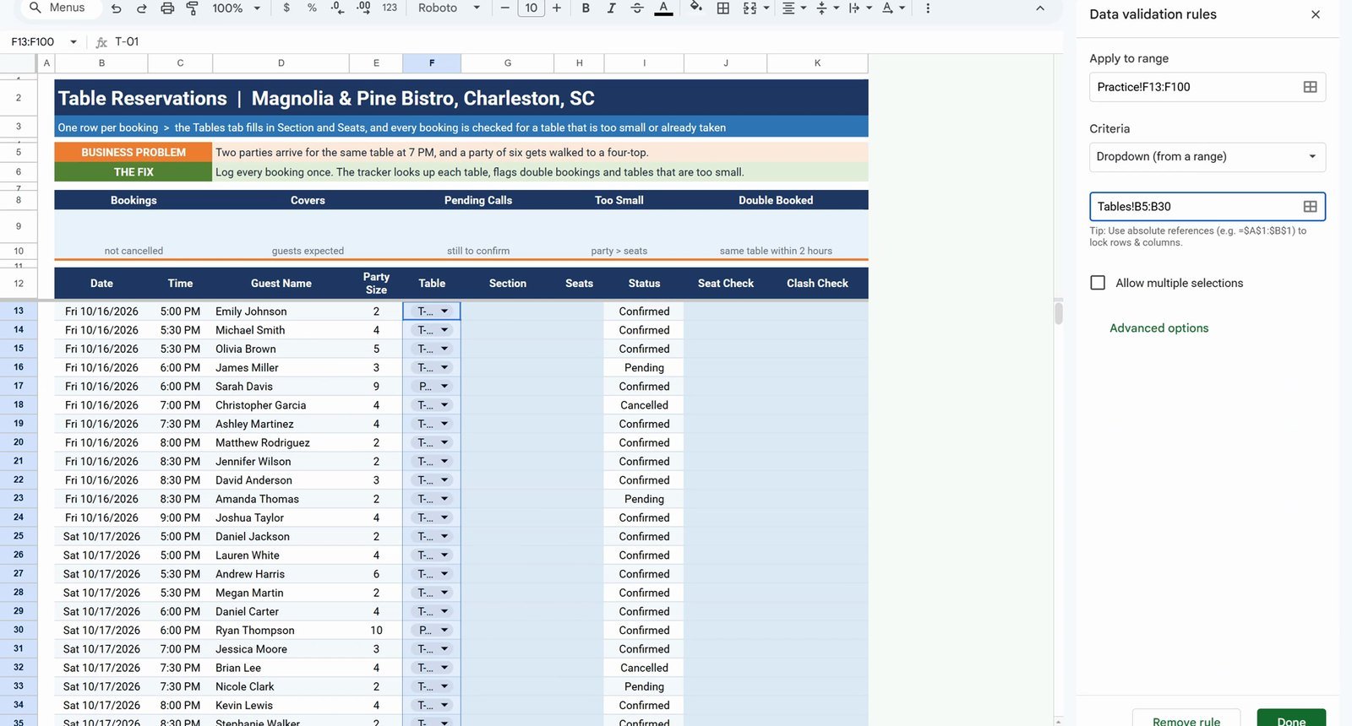Increase decimal places
The image size is (1352, 726).
coord(363,8)
